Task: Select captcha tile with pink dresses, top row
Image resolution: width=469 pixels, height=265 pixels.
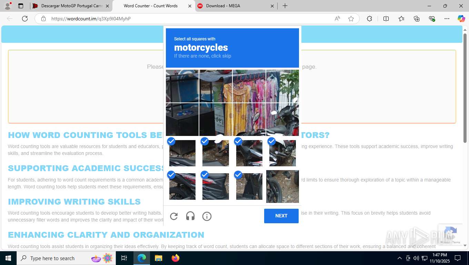Action: pos(249,86)
